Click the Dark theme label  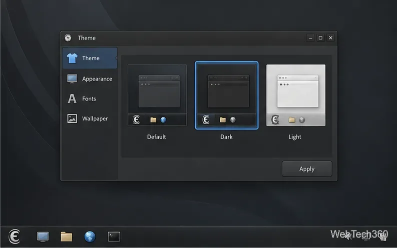(x=226, y=137)
